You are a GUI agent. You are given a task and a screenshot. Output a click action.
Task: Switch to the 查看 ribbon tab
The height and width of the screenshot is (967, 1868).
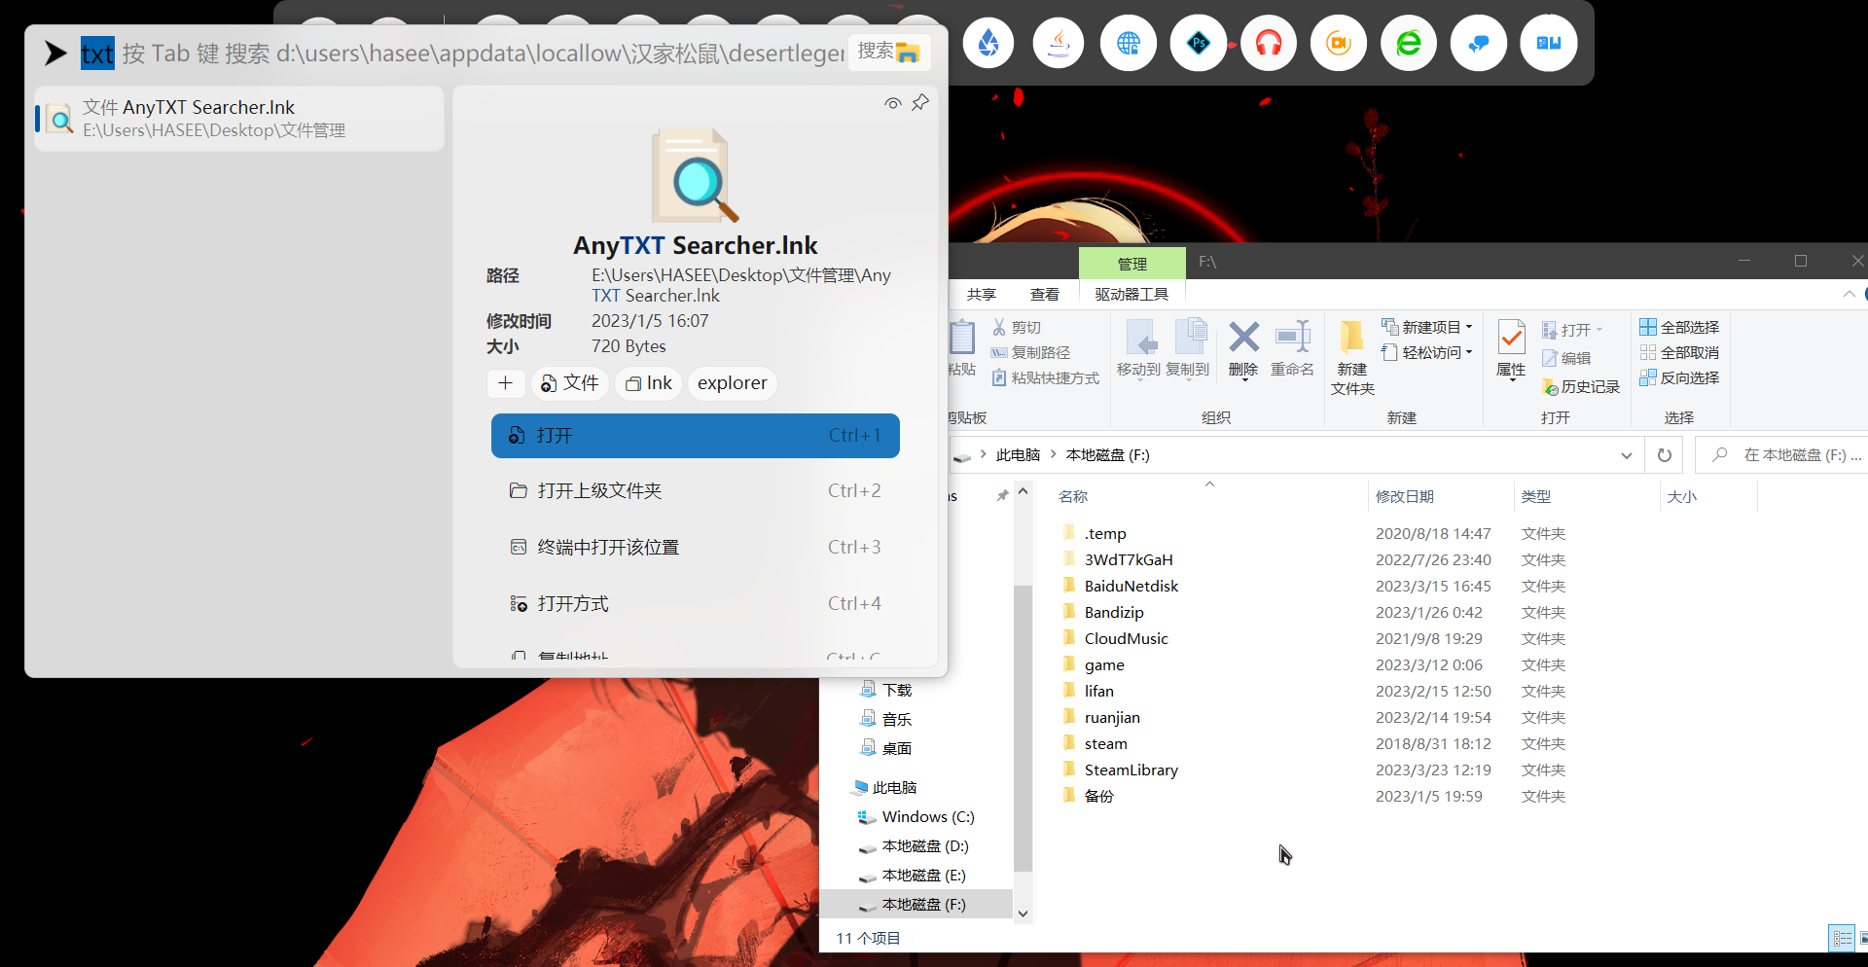(x=1044, y=294)
